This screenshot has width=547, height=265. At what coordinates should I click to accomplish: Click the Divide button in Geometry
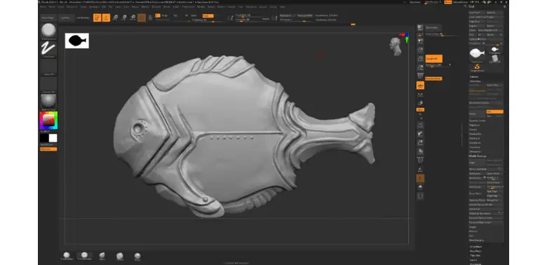[x=478, y=114]
